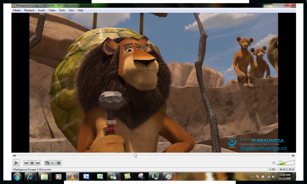Open extended settings equalizer button
This screenshot has width=307, height=184.
[x=59, y=163]
